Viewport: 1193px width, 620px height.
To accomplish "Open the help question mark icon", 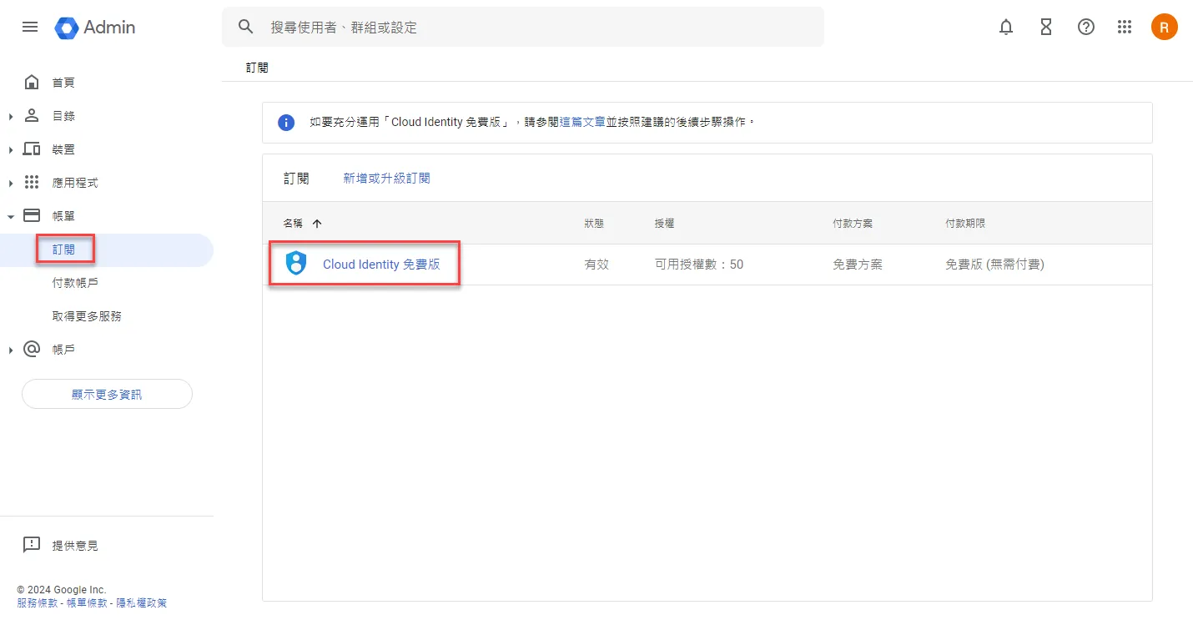I will tap(1086, 28).
